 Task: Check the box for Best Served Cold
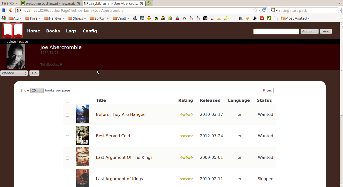(x=68, y=137)
